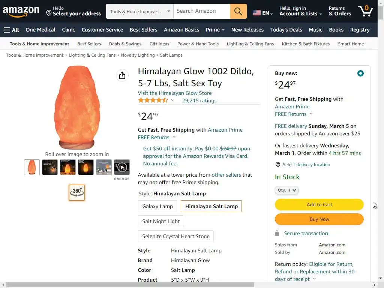Open the 29,215 ratings link
This screenshot has width=384, height=288.
[x=199, y=100]
